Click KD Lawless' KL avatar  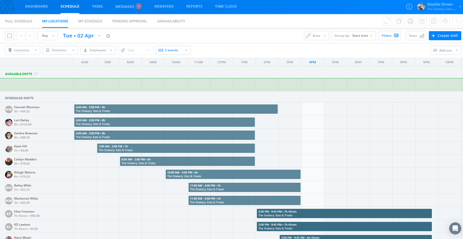pyautogui.click(x=8, y=226)
